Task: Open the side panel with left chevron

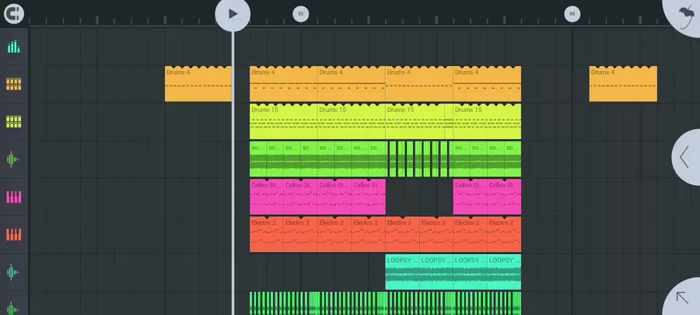Action: [x=686, y=156]
